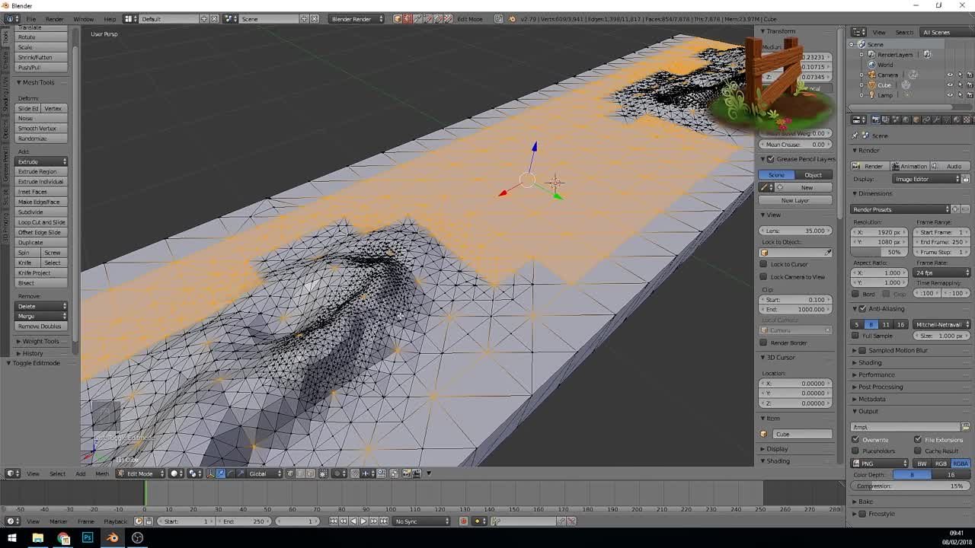Activate the Loop Cut and Slide tool
This screenshot has width=975, height=548.
coord(38,221)
